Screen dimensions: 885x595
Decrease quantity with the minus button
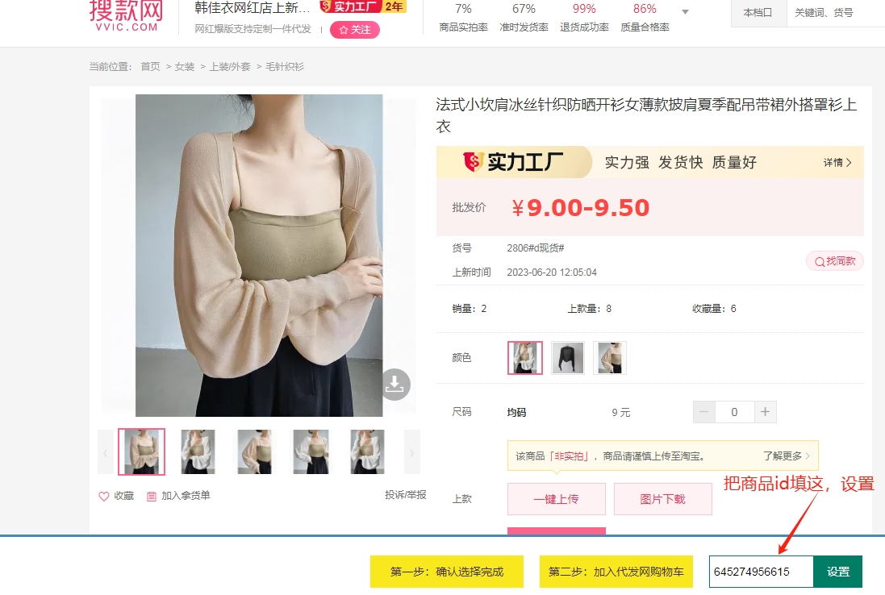pos(703,412)
